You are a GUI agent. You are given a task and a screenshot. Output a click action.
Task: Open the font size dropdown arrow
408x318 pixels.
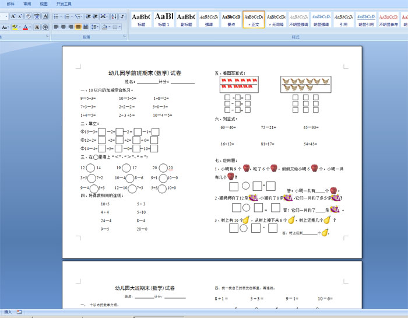click(x=6, y=16)
